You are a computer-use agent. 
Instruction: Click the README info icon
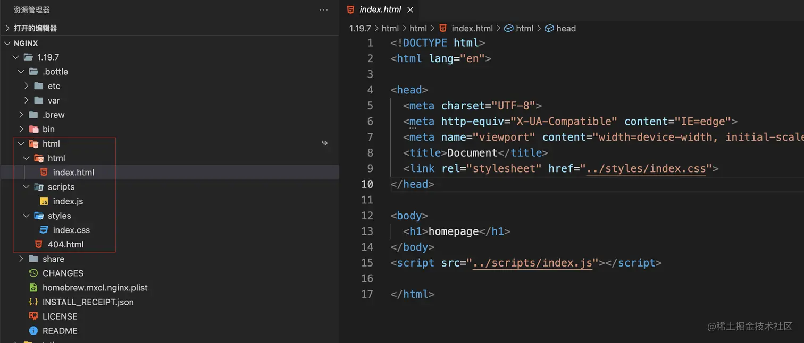33,330
